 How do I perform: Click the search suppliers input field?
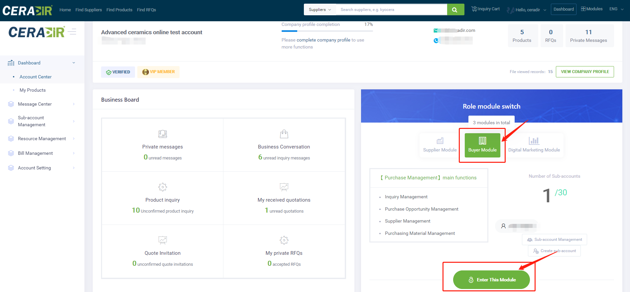(391, 10)
